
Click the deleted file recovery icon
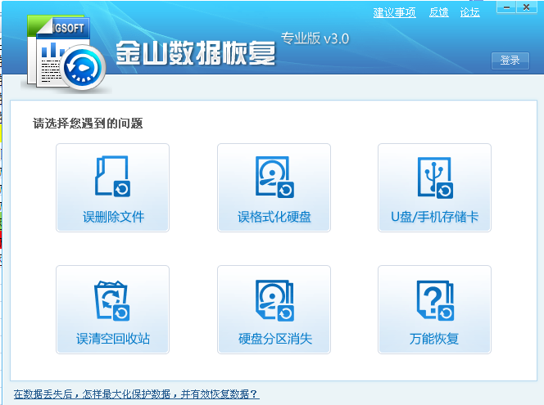(112, 177)
